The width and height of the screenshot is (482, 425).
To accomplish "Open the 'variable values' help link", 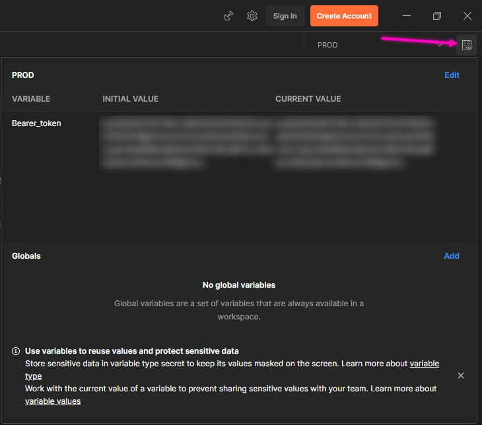I will [x=53, y=401].
